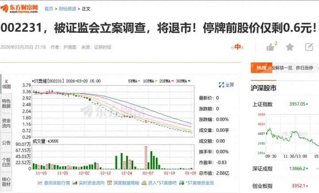The height and width of the screenshot is (193, 319).
Task: Click the publish date 2026年03月20日 21:18
Action: (x=23, y=47)
